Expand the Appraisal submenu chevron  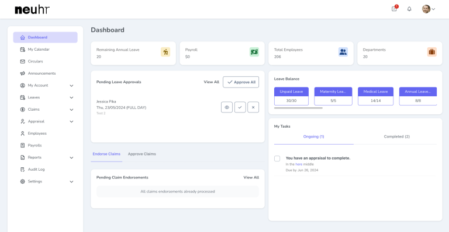71,122
